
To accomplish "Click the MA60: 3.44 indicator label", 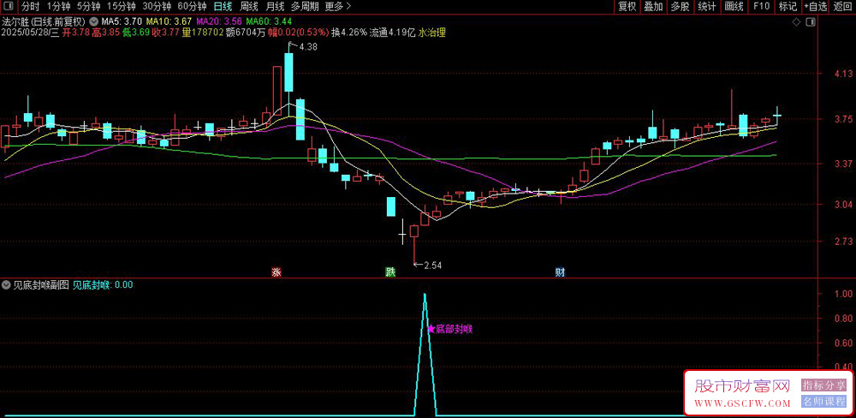I will [x=269, y=22].
